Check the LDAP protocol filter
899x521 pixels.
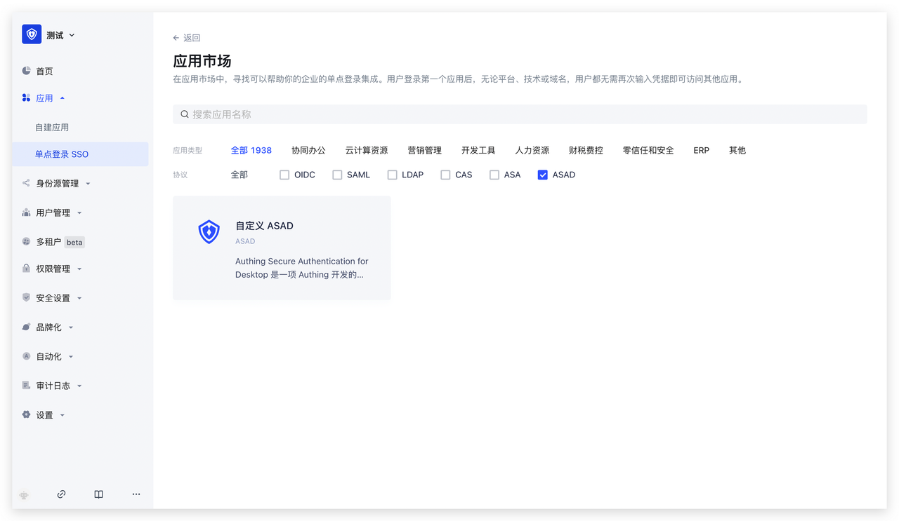[x=392, y=175]
